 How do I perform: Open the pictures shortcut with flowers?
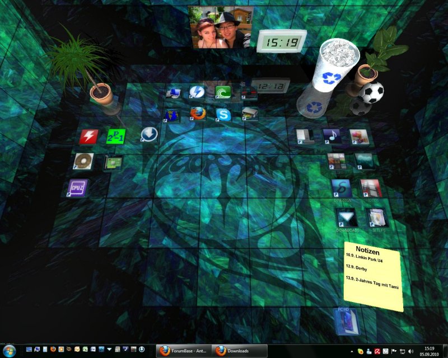(359, 136)
